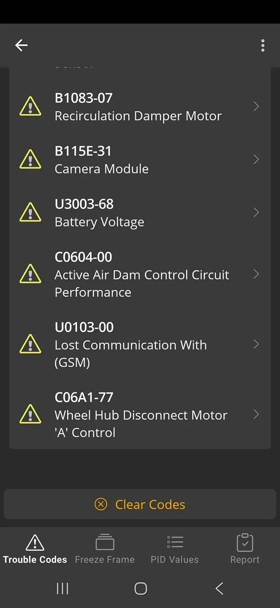Open the PID Values list icon
280x608 pixels.
pyautogui.click(x=175, y=542)
